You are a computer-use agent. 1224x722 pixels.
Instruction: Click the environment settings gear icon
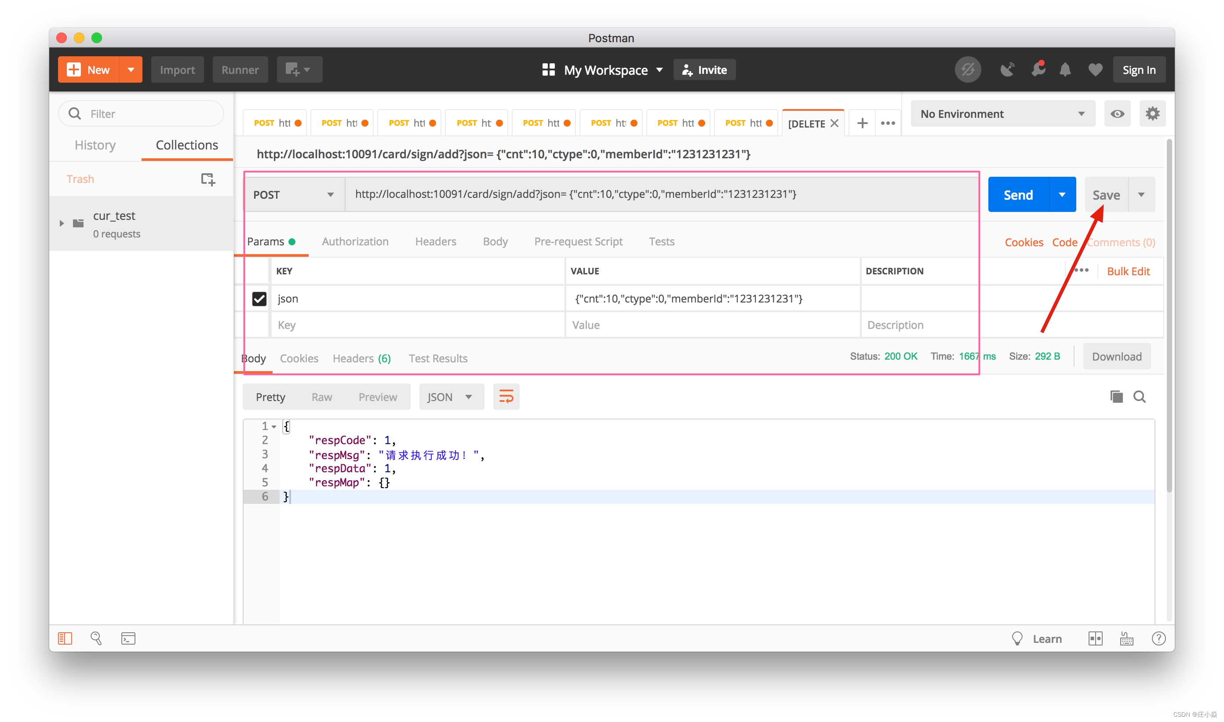coord(1151,114)
